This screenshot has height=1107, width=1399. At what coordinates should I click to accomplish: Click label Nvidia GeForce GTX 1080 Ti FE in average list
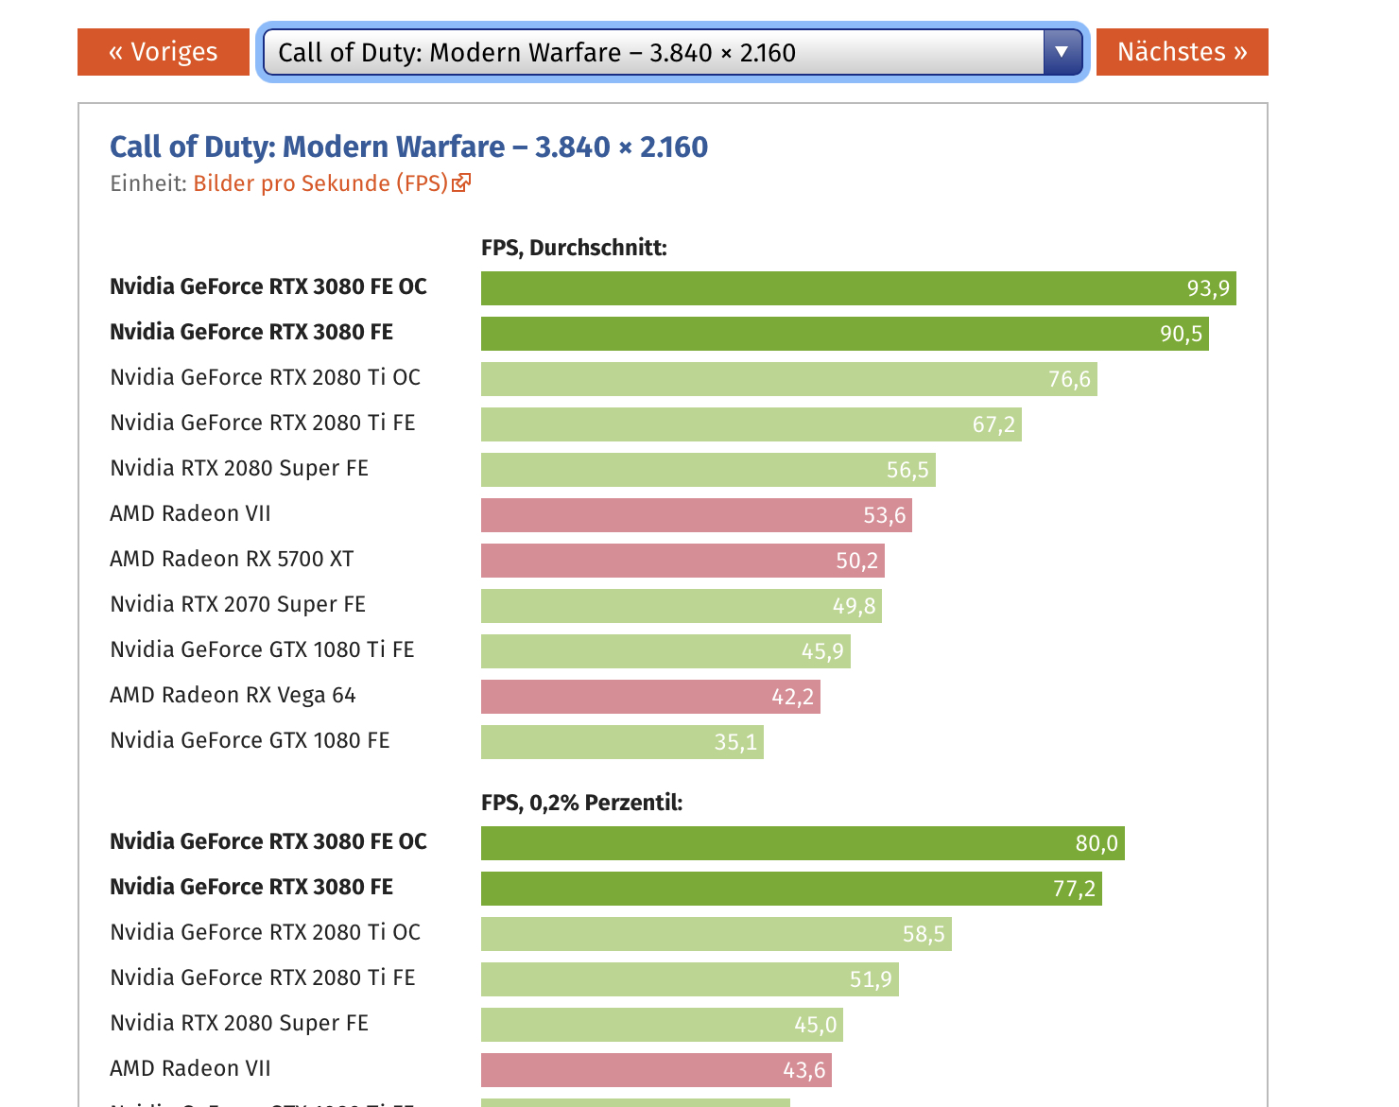(x=262, y=650)
